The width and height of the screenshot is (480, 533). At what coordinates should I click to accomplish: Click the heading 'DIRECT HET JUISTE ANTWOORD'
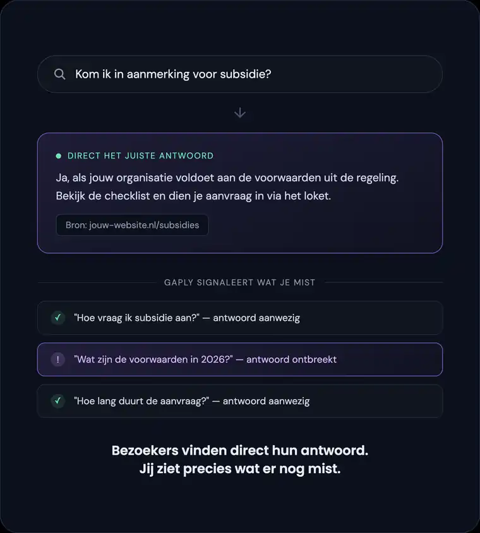pyautogui.click(x=140, y=156)
